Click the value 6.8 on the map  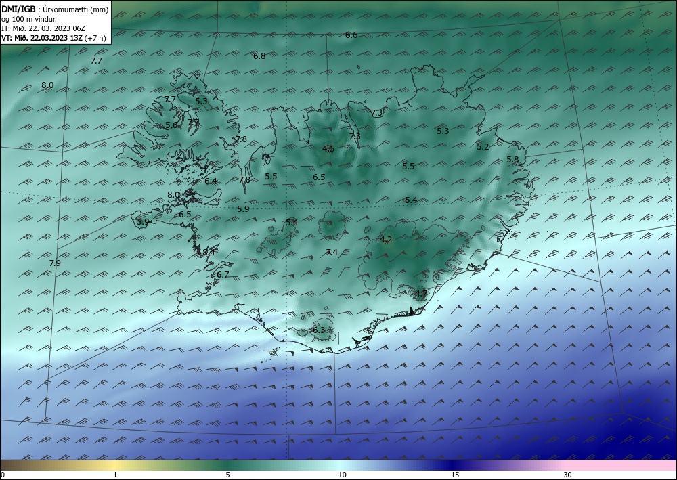[259, 56]
